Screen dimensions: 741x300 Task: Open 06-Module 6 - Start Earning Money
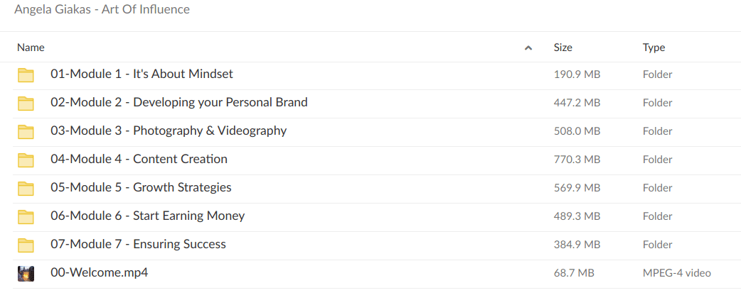pyautogui.click(x=147, y=216)
